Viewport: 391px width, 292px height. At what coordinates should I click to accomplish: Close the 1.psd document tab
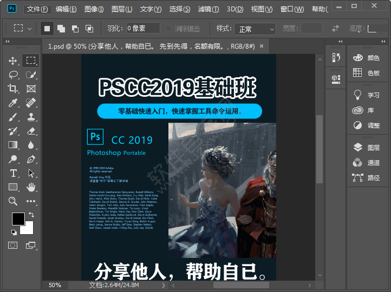262,46
